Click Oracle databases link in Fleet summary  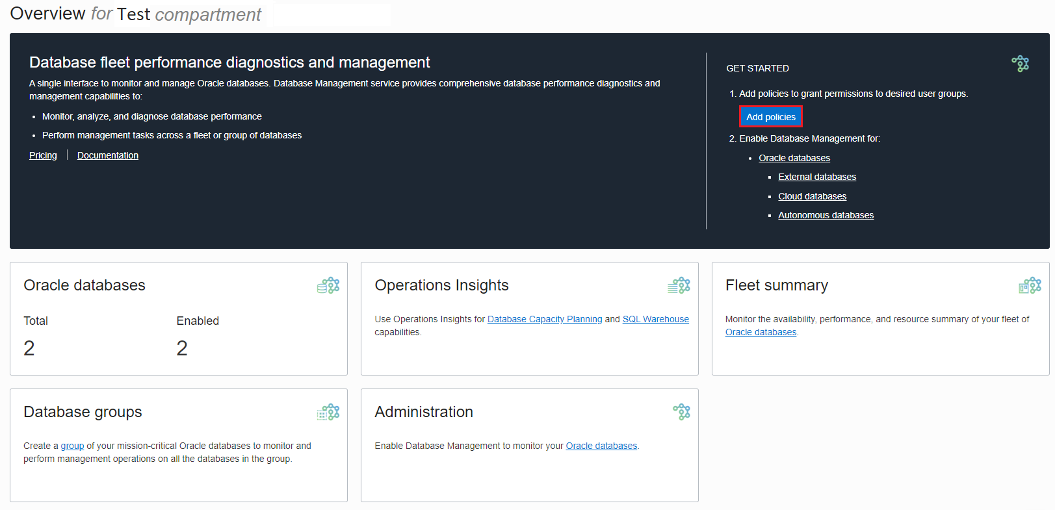coord(761,332)
